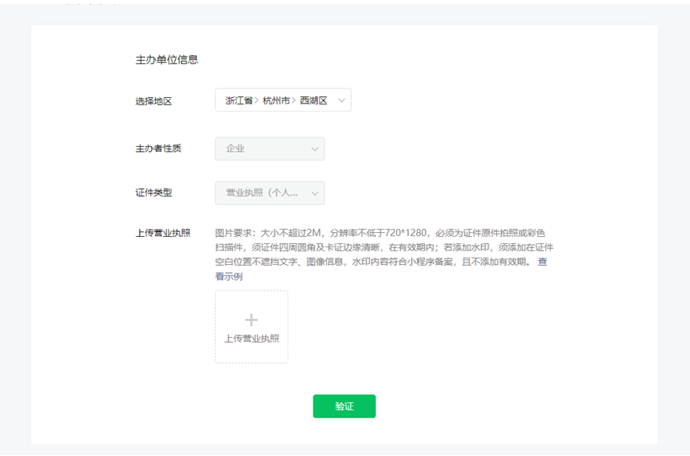This screenshot has height=456, width=690.
Task: Click the 图片要求 requirement description text
Action: 384,247
